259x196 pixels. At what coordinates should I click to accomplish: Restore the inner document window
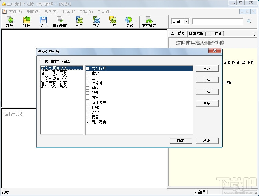tap(248, 11)
